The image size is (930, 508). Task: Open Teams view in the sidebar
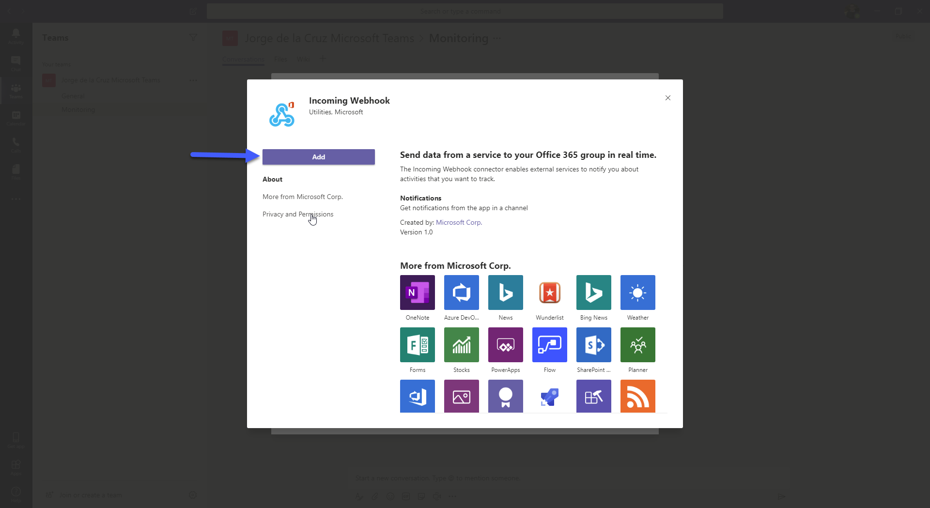pyautogui.click(x=16, y=91)
